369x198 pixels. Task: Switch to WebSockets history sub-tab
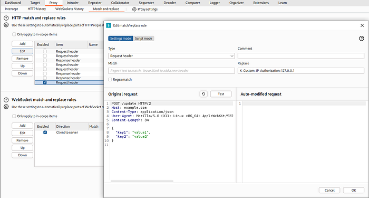click(x=70, y=9)
